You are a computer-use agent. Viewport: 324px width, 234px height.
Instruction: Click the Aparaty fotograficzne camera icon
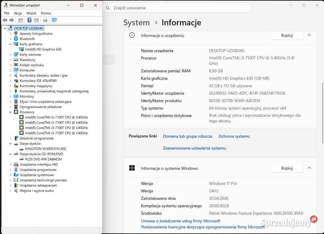(16, 33)
